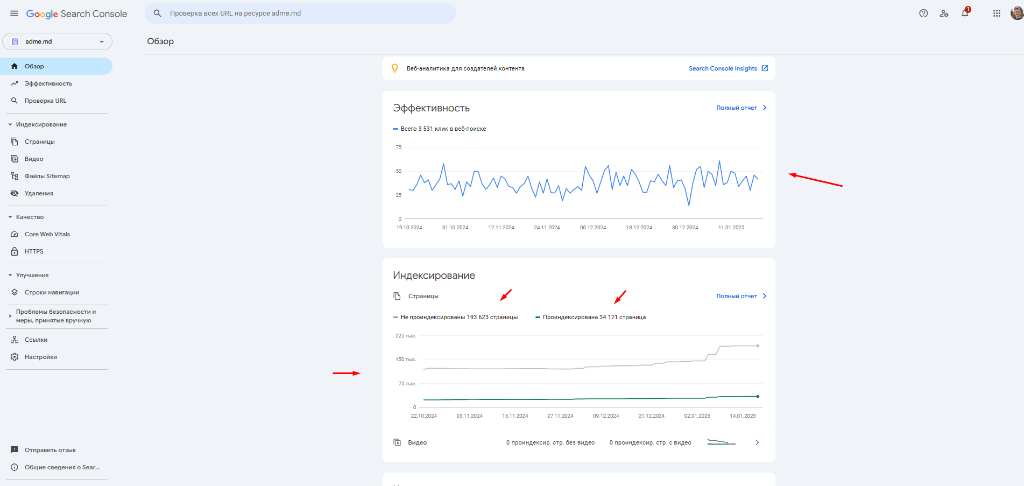
Task: Click users and permissions icon
Action: click(944, 13)
